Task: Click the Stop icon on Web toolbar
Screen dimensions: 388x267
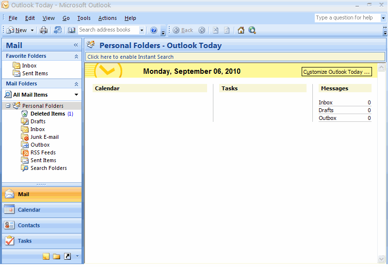Action: (x=216, y=30)
